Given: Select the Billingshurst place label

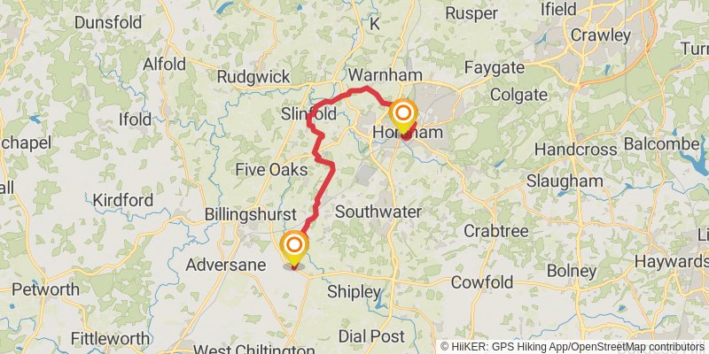Looking at the screenshot, I should click(251, 214).
